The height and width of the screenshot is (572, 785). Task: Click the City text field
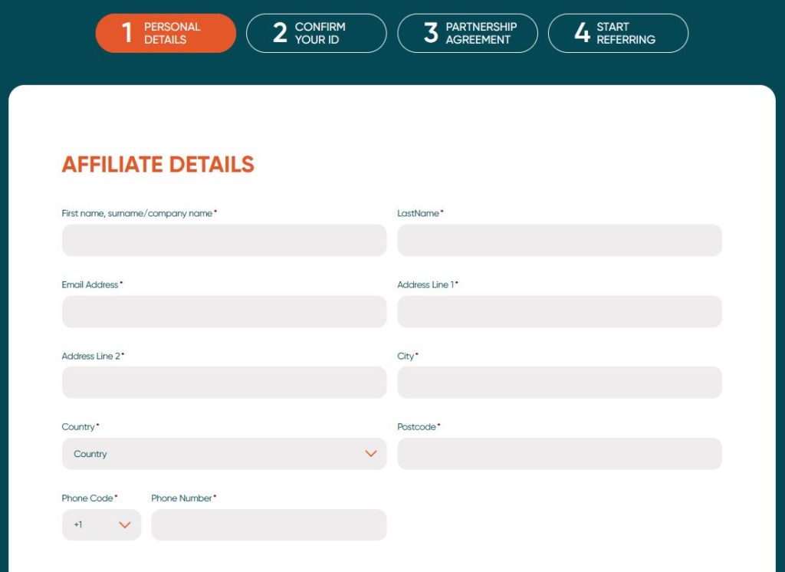point(560,383)
